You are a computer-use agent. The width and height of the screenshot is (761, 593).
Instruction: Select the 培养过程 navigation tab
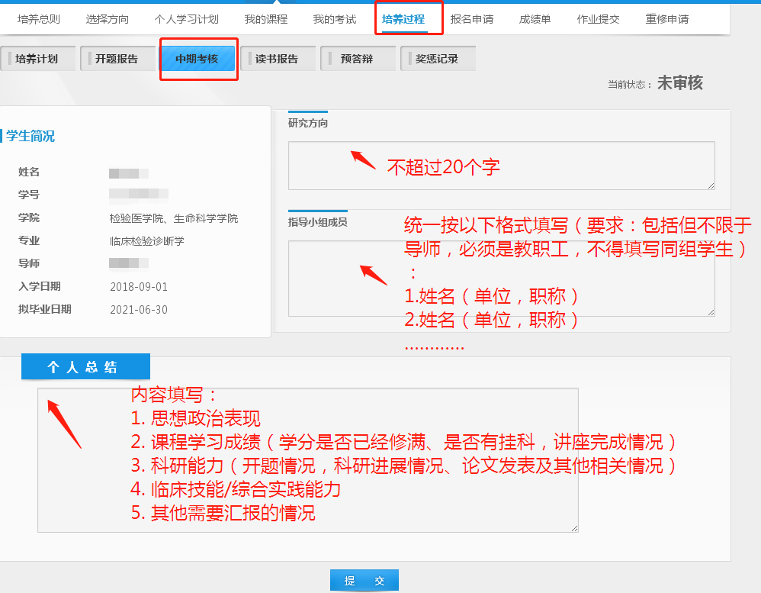[x=403, y=19]
